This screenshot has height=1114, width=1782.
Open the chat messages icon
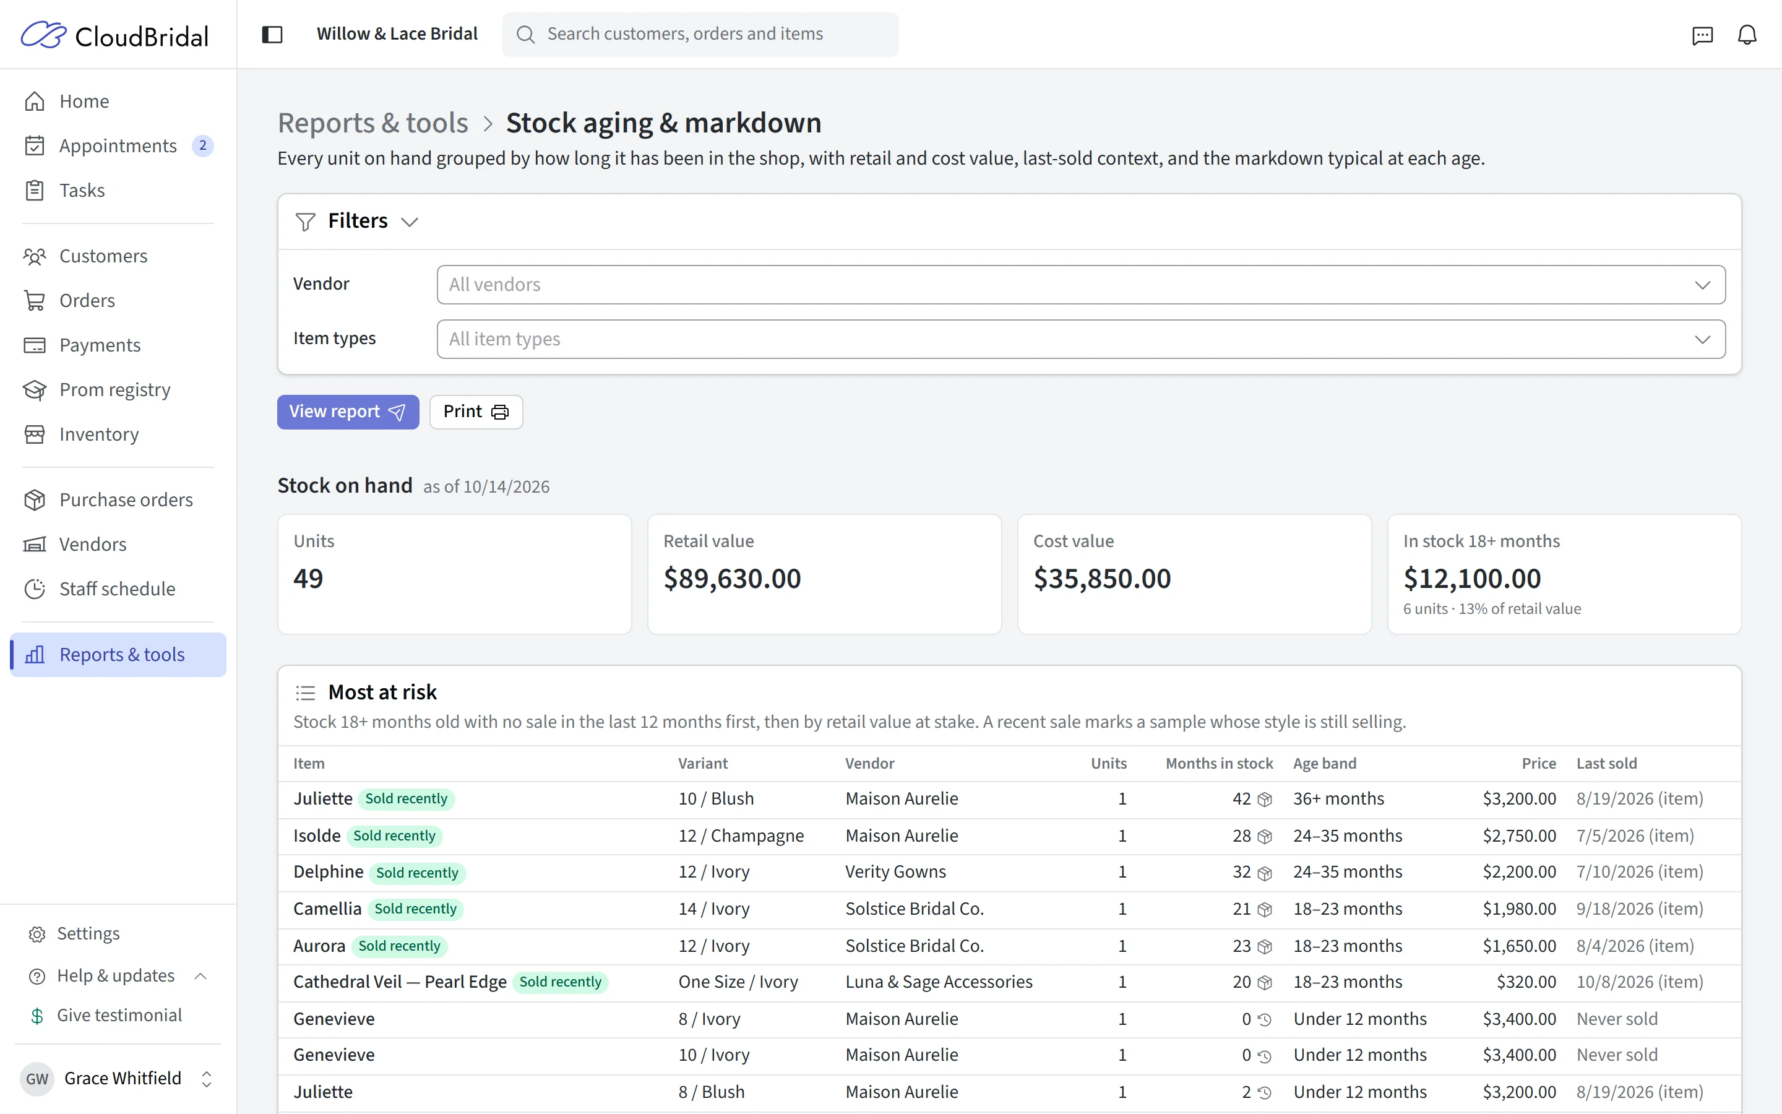(1702, 35)
